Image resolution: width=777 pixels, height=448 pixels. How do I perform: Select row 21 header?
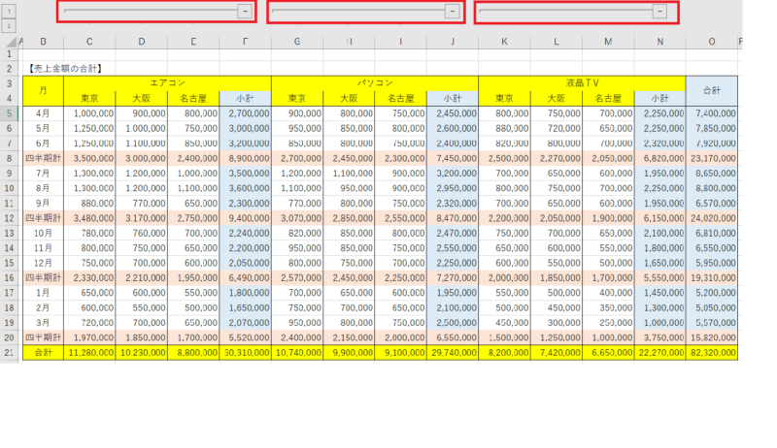tap(9, 353)
